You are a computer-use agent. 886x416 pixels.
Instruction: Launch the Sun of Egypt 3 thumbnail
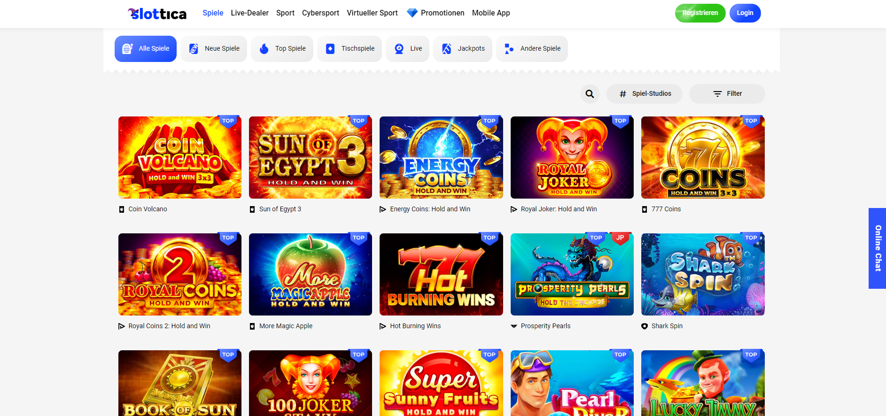311,158
